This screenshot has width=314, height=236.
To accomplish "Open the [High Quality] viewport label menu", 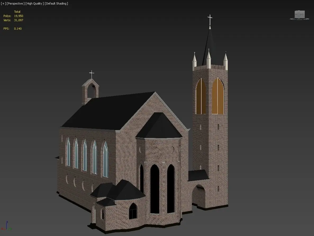I will tap(34, 4).
